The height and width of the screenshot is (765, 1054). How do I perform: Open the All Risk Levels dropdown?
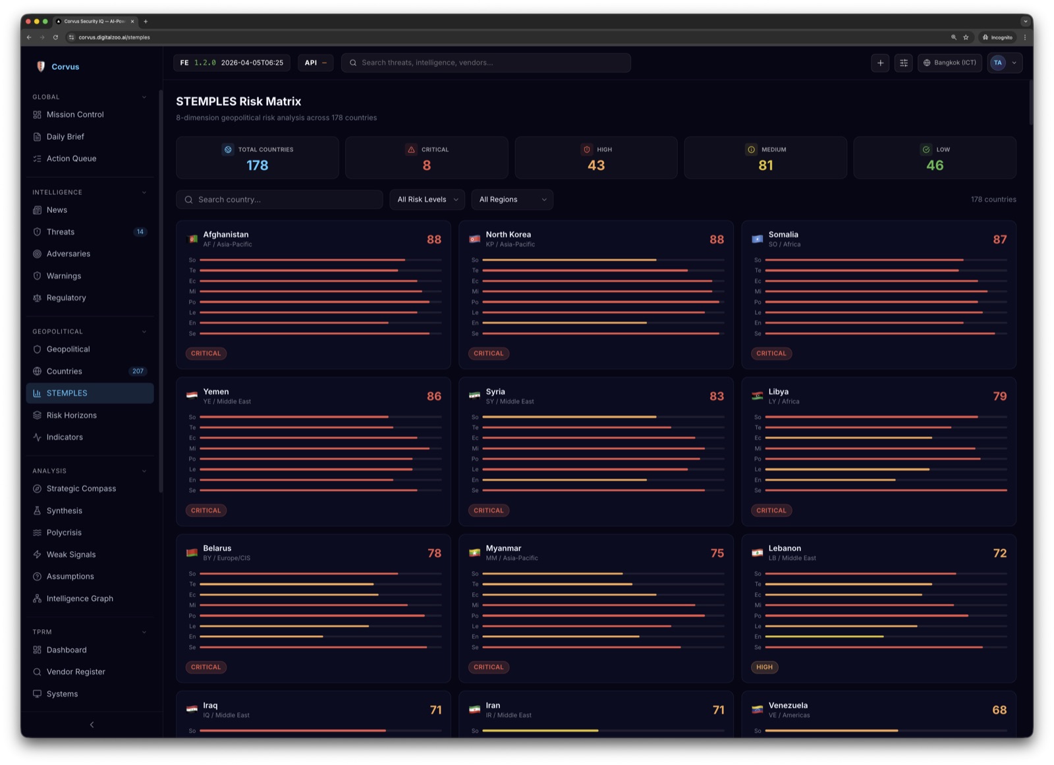click(428, 200)
